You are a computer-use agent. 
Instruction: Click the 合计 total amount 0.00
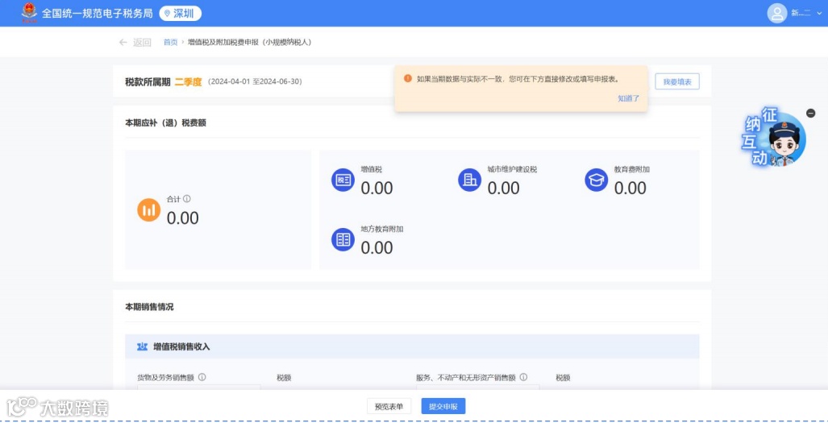click(183, 218)
